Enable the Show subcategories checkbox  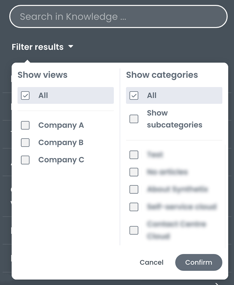[x=134, y=119]
